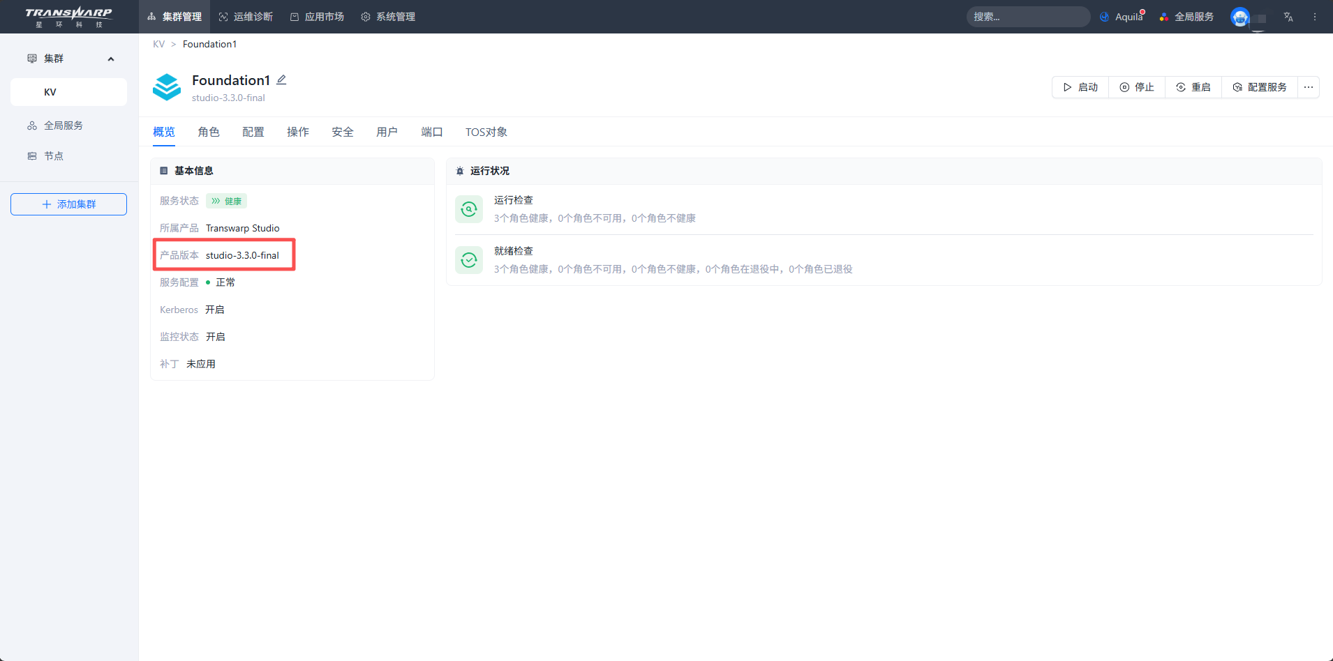The height and width of the screenshot is (661, 1333).
Task: Click the Transwarp logo
Action: (x=68, y=17)
